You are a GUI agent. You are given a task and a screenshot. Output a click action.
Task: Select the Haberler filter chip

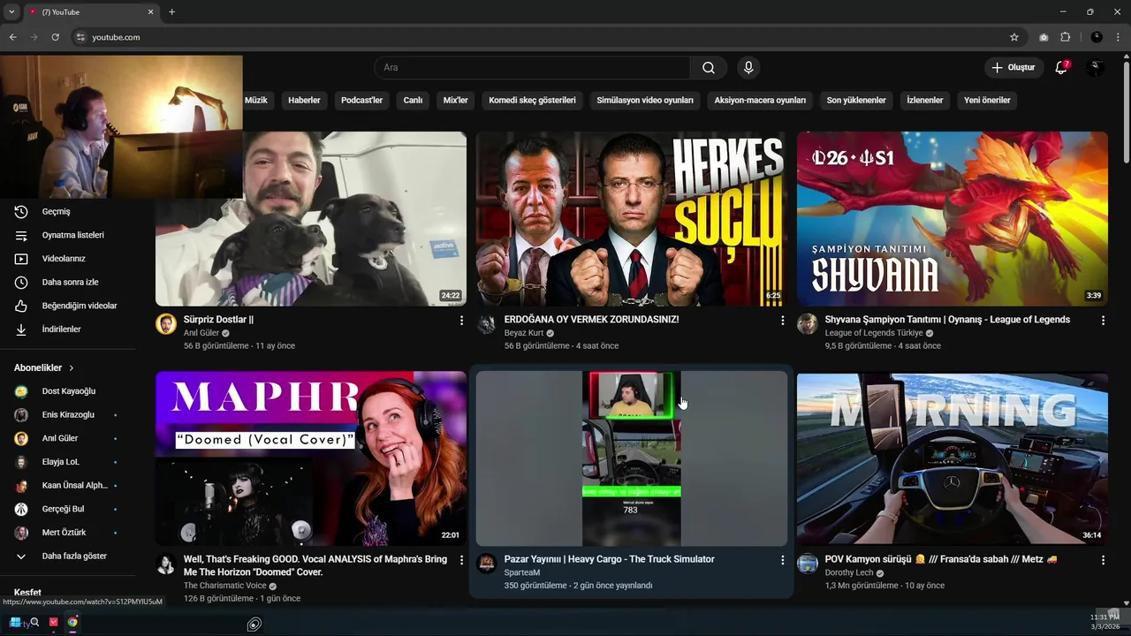pyautogui.click(x=304, y=101)
